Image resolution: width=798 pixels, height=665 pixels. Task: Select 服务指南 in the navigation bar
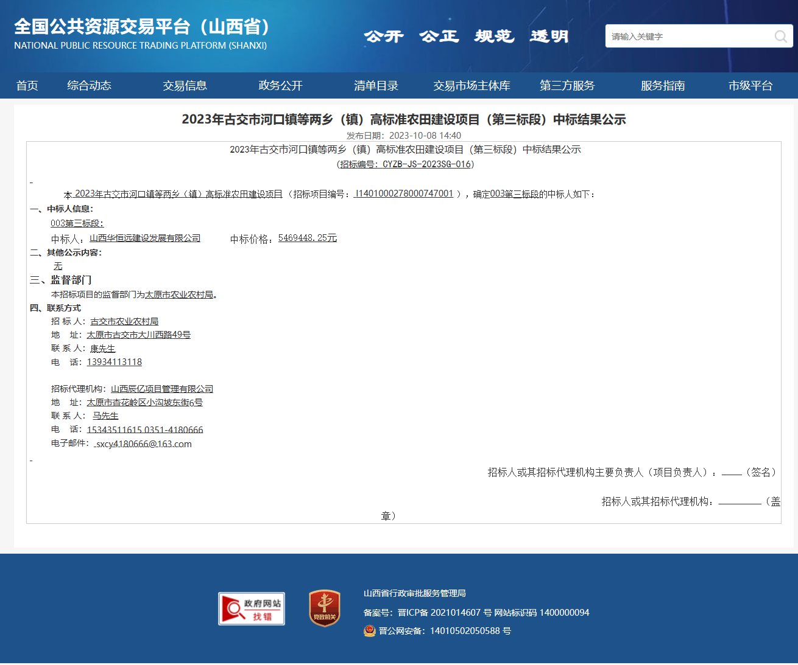(663, 86)
